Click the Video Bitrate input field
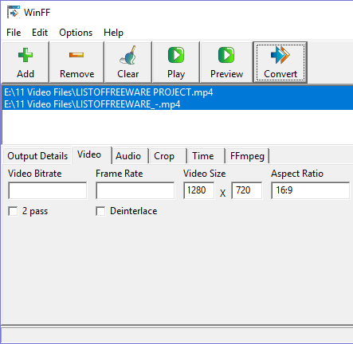Image resolution: width=353 pixels, height=344 pixels. (x=48, y=190)
